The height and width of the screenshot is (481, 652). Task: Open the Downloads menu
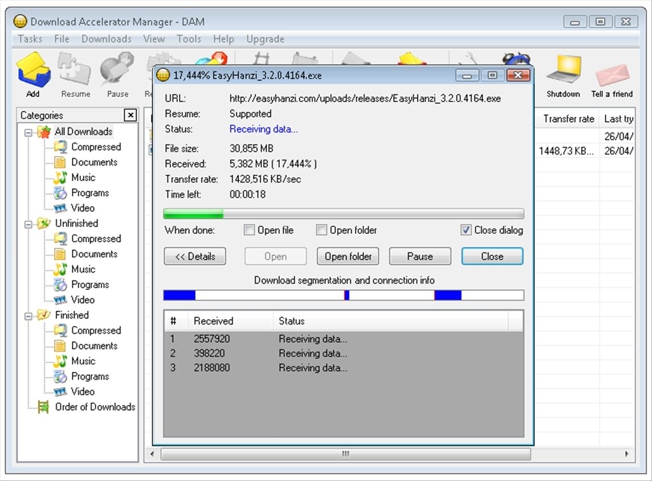pyautogui.click(x=106, y=39)
